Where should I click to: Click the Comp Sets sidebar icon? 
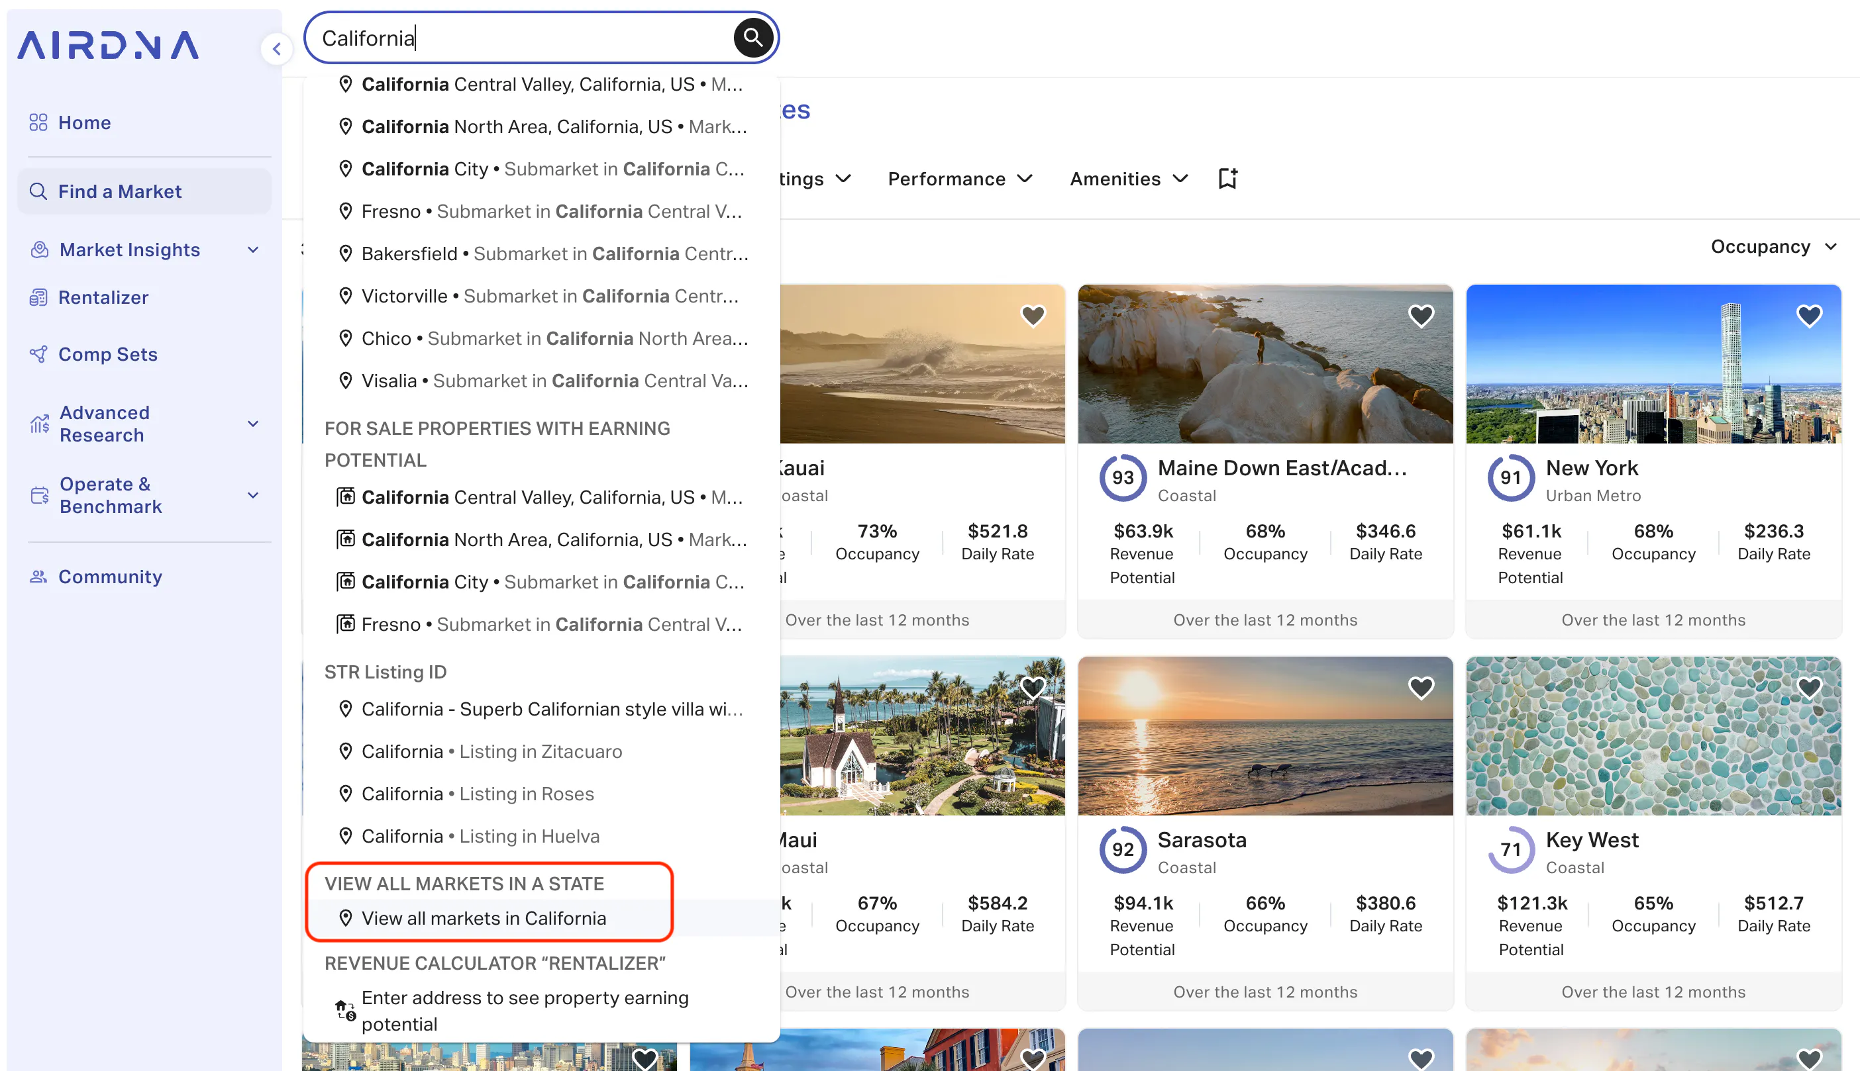(38, 355)
